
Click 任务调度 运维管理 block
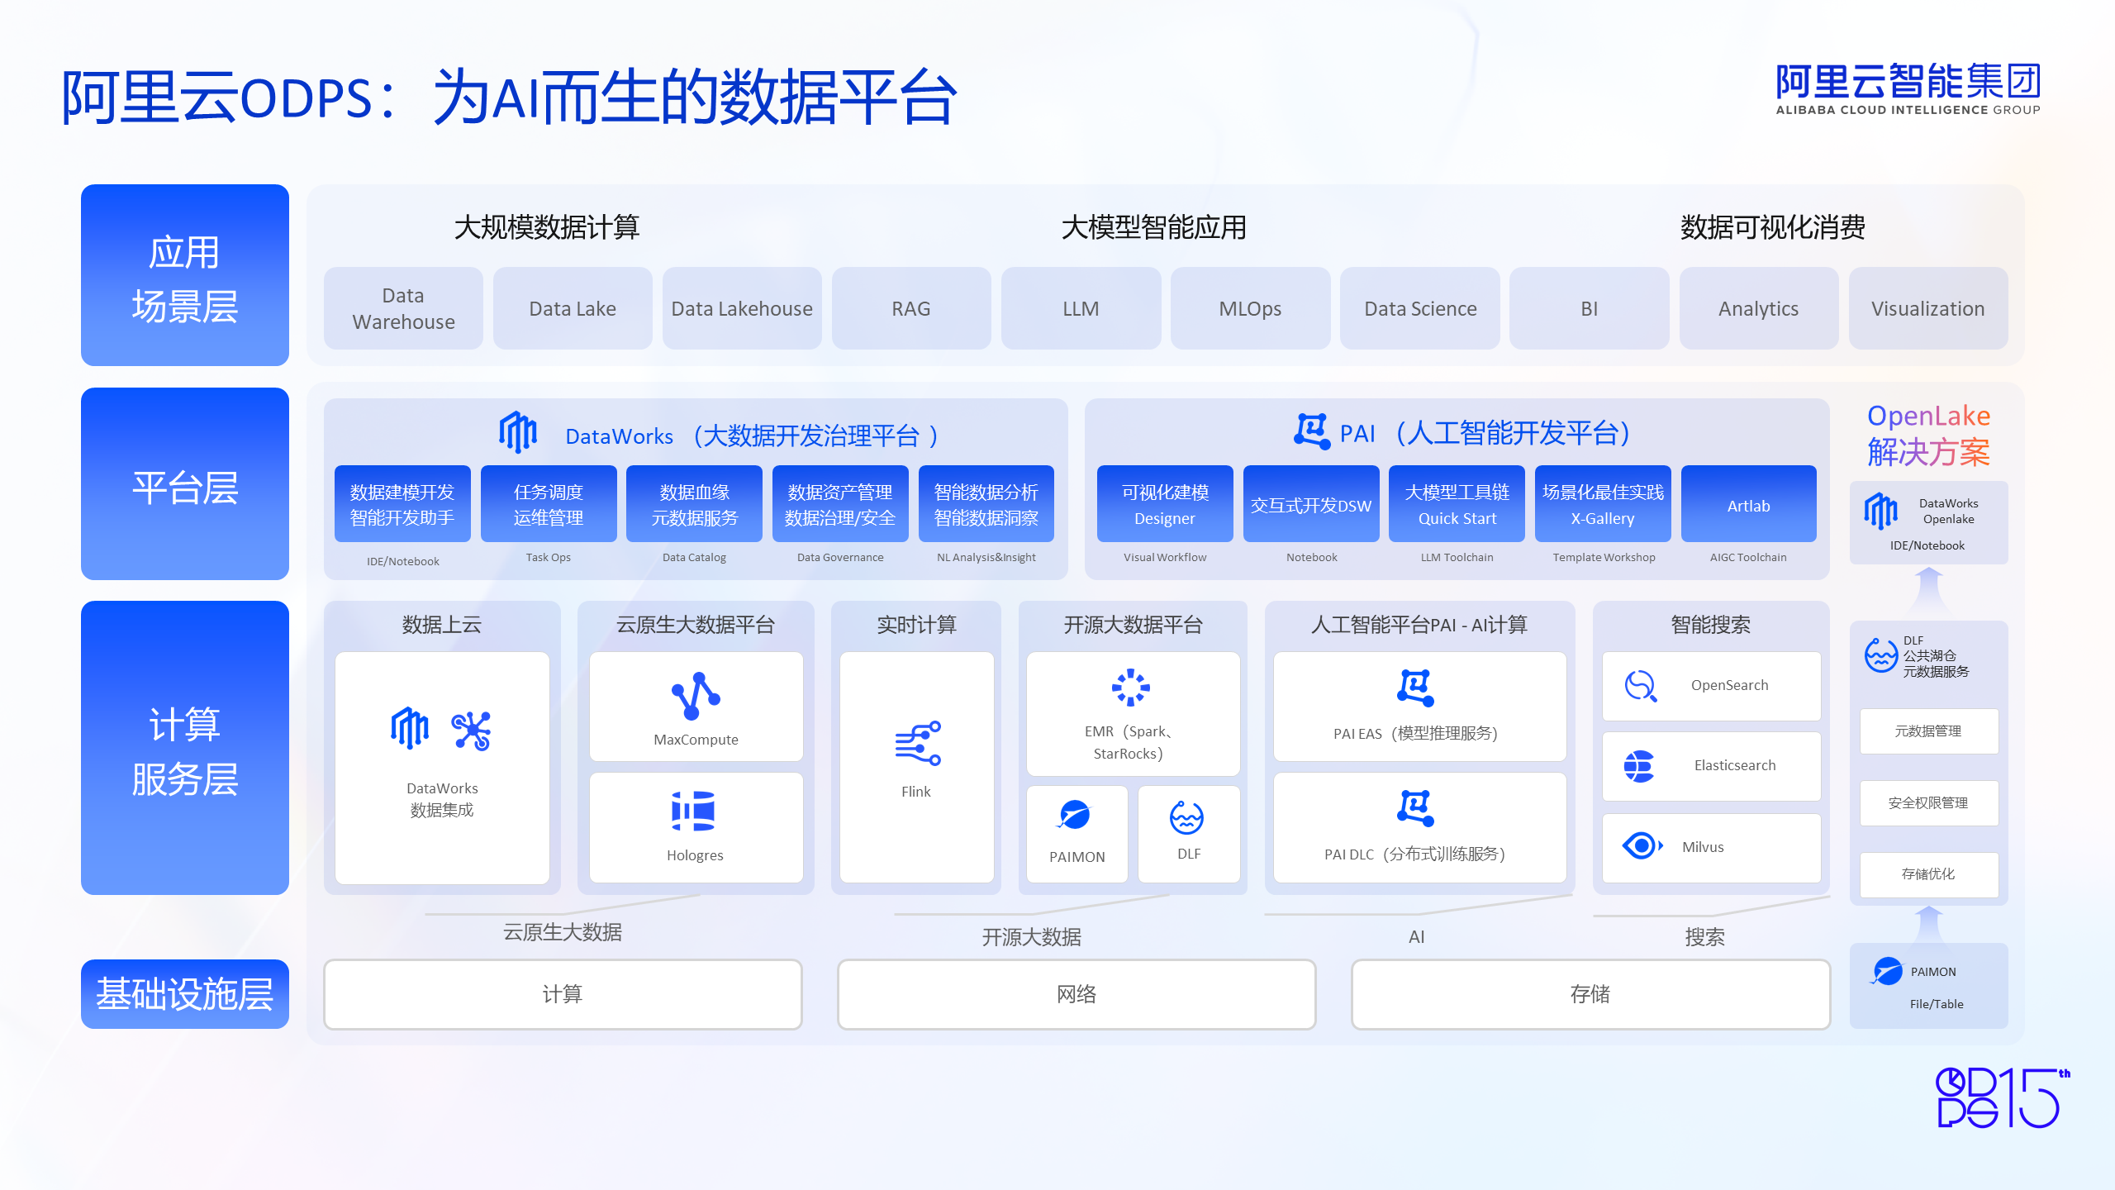[x=549, y=504]
